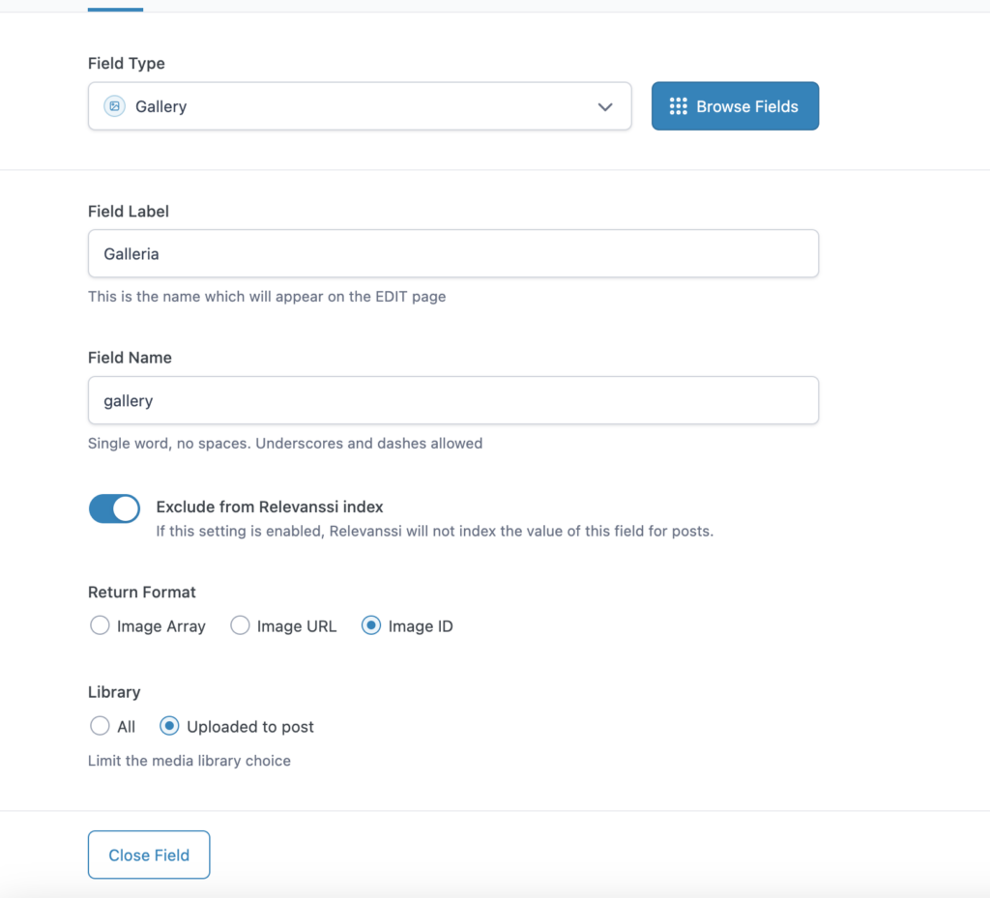Close the field with Close Field button
This screenshot has width=990, height=898.
click(x=149, y=855)
